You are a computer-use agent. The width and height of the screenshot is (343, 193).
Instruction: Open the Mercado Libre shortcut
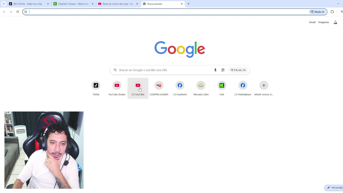coord(201,88)
